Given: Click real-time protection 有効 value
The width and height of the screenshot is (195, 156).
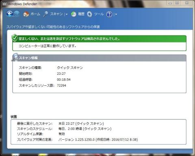Looking at the screenshot, I should [x=62, y=134].
